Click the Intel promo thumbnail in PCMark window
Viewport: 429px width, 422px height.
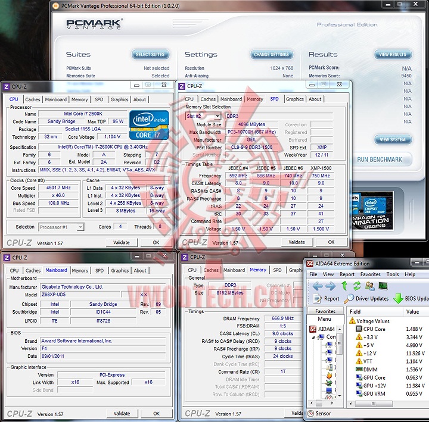(x=372, y=211)
